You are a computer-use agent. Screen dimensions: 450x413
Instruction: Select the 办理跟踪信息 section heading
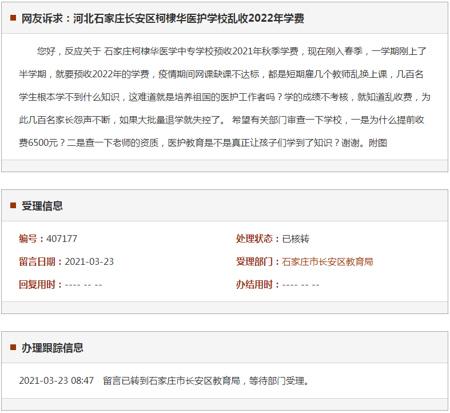pyautogui.click(x=53, y=348)
